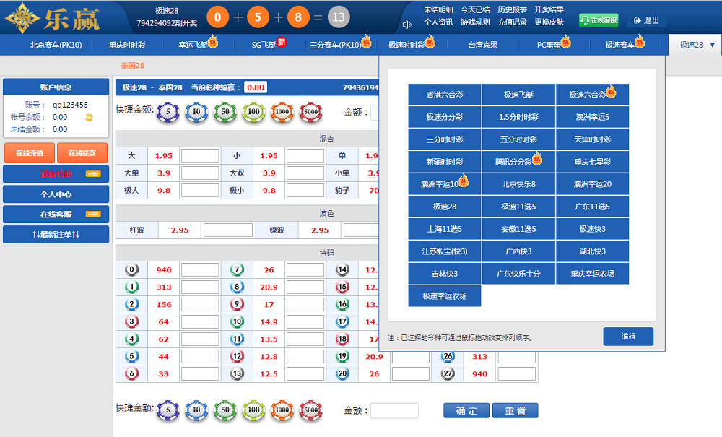722x437 pixels.
Task: Select 香港六合彩 from the game list
Action: coord(444,95)
